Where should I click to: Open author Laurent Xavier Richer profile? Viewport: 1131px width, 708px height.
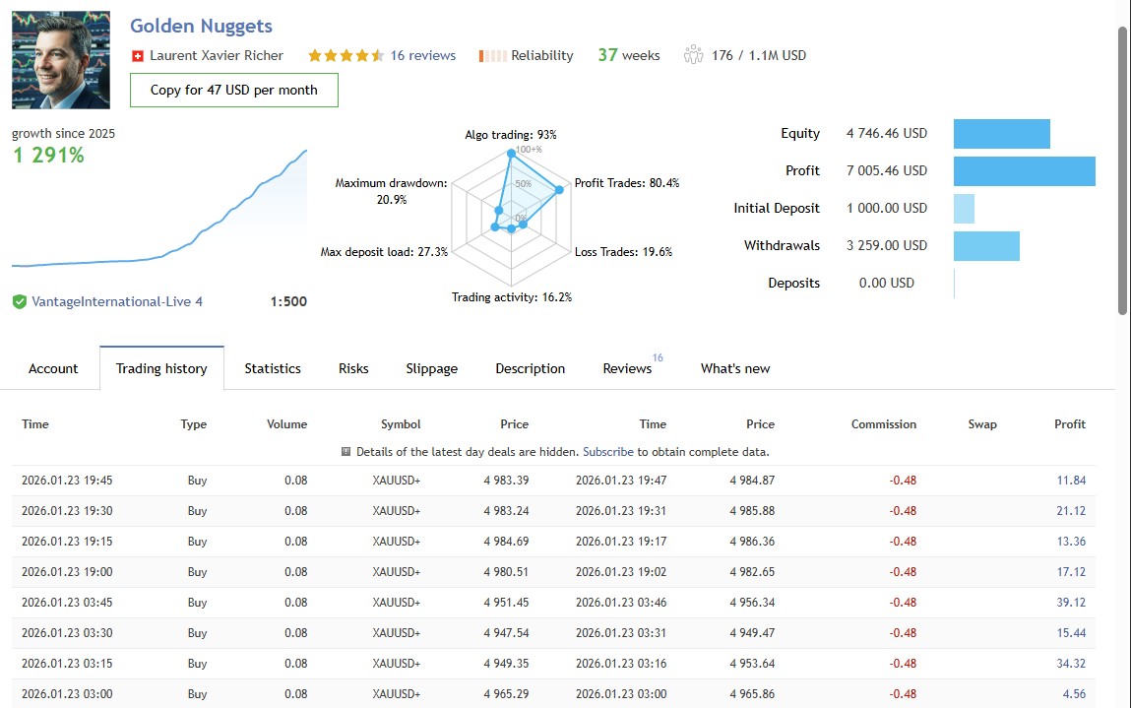tap(217, 55)
